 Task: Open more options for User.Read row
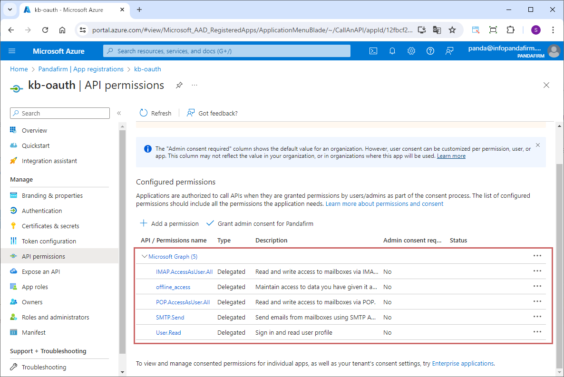[x=537, y=332]
